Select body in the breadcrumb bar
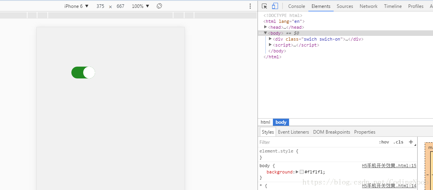This screenshot has height=190, width=433. click(281, 122)
